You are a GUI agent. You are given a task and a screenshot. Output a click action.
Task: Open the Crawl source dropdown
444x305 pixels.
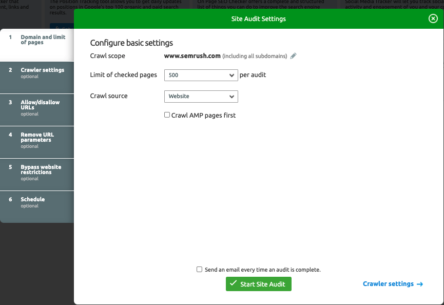point(201,97)
